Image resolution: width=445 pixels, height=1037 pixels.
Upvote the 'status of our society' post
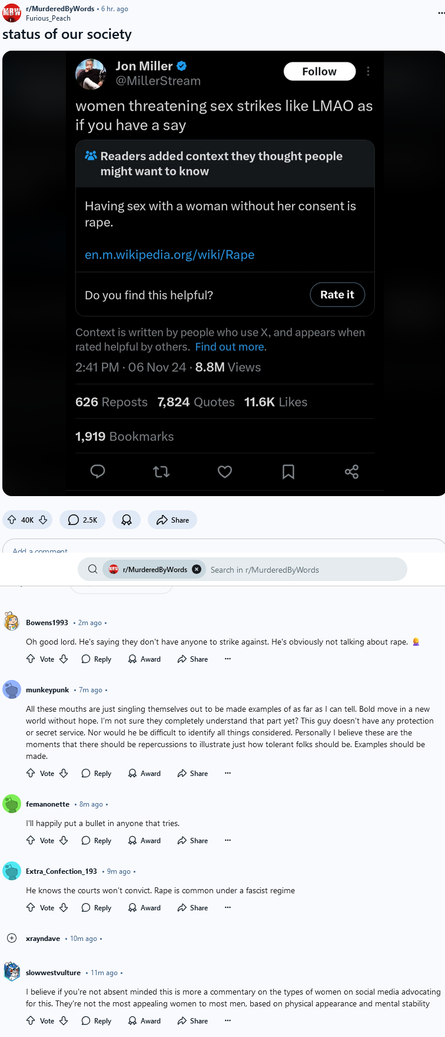click(x=12, y=520)
